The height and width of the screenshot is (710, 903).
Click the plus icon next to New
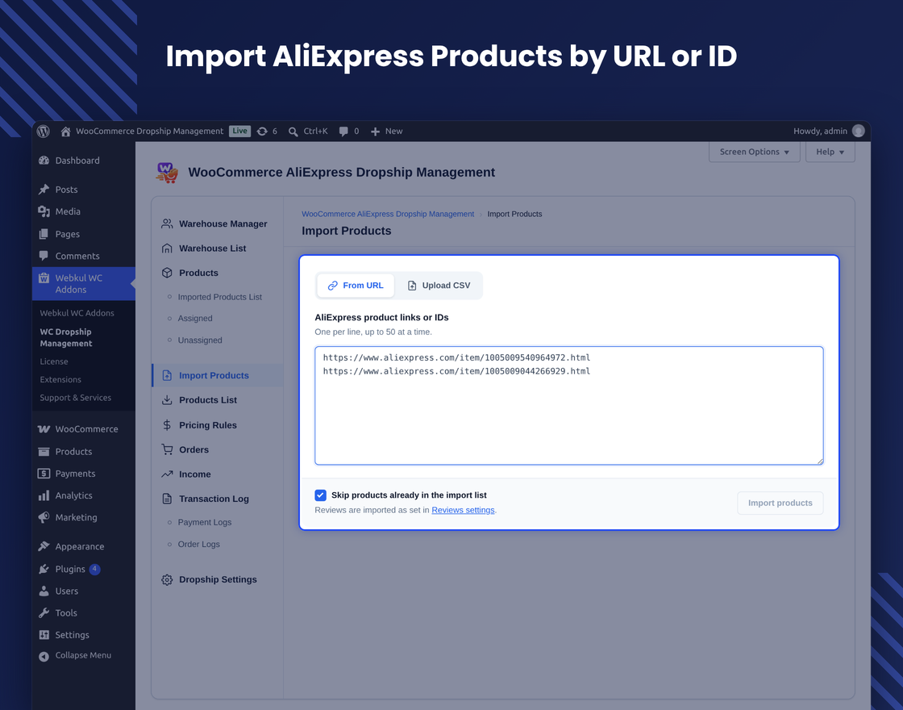(x=375, y=132)
